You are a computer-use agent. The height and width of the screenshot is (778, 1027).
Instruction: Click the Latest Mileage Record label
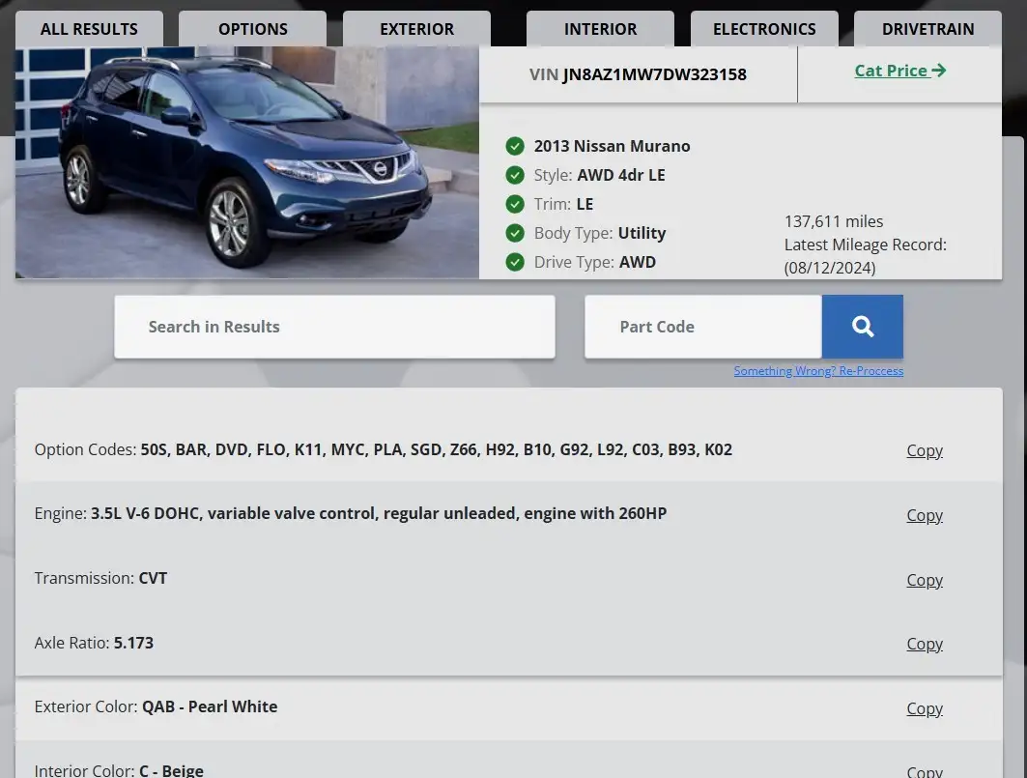click(x=866, y=245)
